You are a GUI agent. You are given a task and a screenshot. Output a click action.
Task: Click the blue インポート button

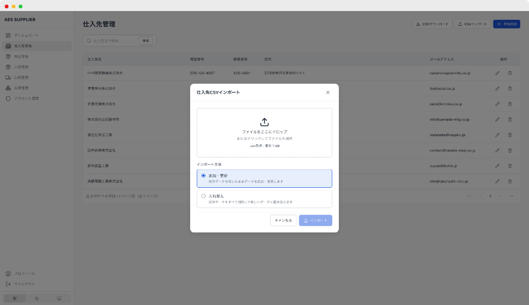pyautogui.click(x=315, y=220)
